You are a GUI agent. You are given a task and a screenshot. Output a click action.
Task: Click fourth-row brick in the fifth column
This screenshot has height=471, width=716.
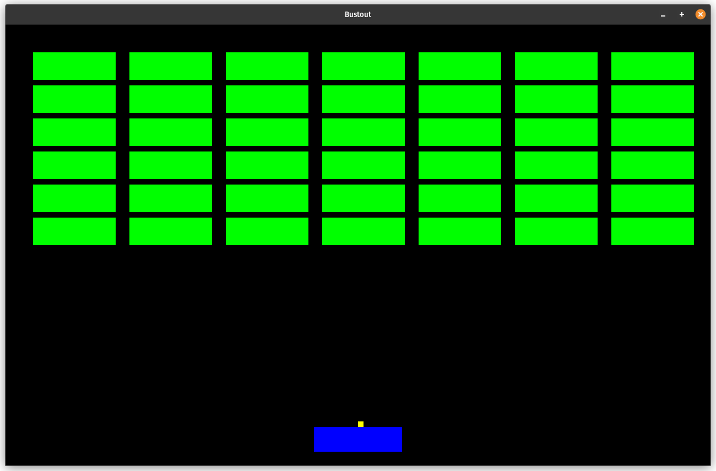pyautogui.click(x=460, y=165)
